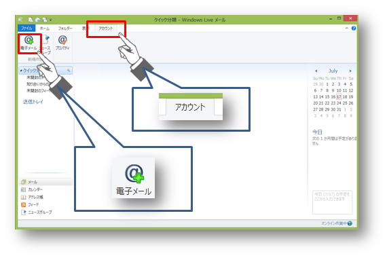Open ニュースグループ shortcut at bottom left
Screen dimensions: 387x258
[37, 212]
